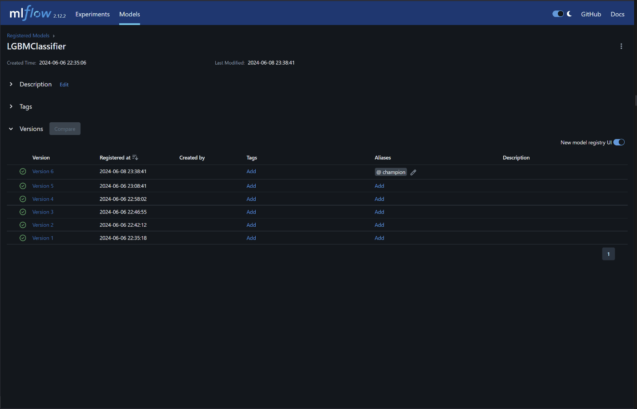Add an alias to Version 1
637x409 pixels.
coord(379,238)
